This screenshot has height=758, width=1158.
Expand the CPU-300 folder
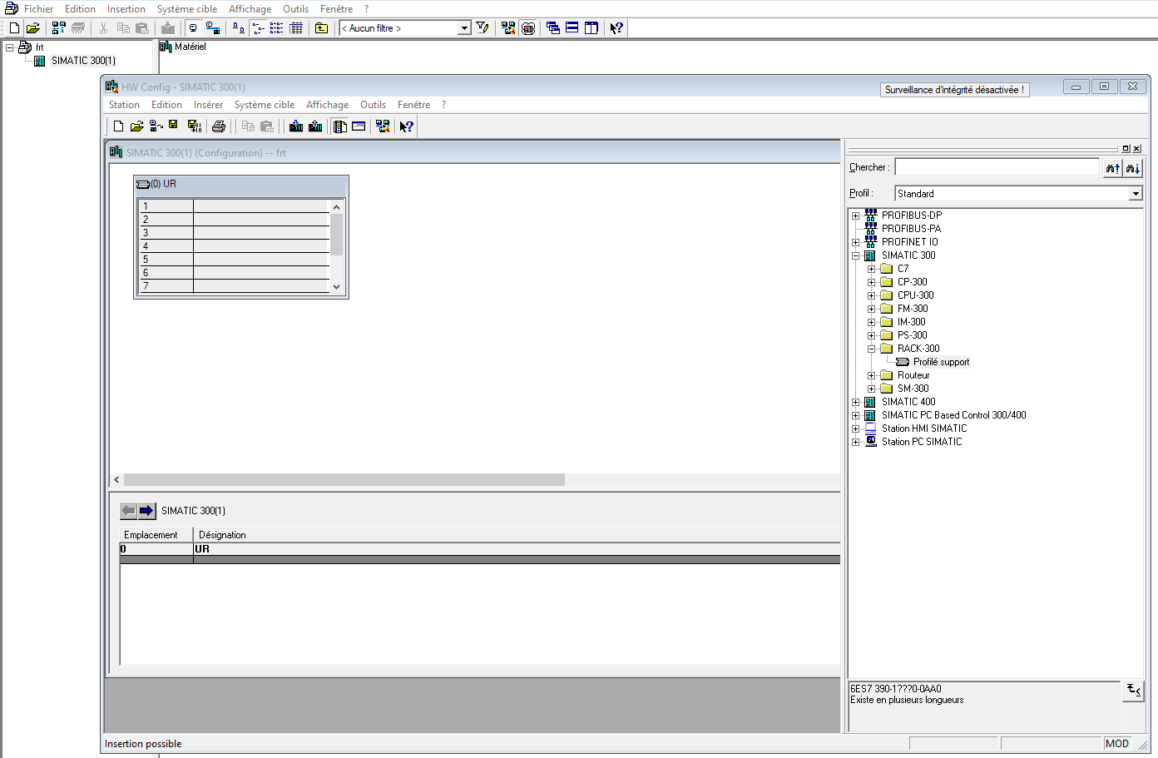click(871, 295)
